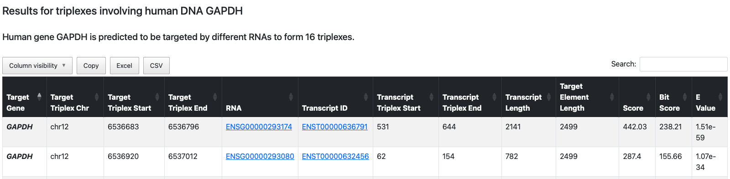The width and height of the screenshot is (730, 179).
Task: Open transcript ENST00000632456 link
Action: click(335, 156)
